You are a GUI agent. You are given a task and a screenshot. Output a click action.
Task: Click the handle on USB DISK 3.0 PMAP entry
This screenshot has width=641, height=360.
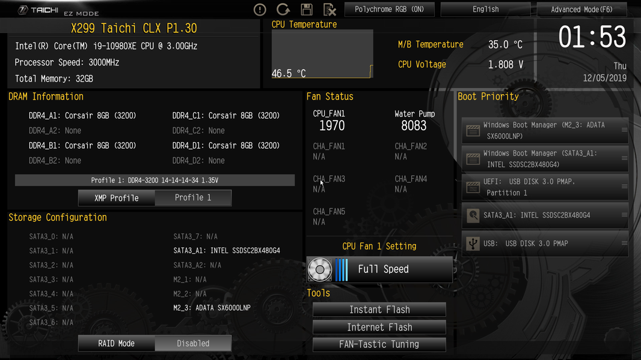coord(624,243)
